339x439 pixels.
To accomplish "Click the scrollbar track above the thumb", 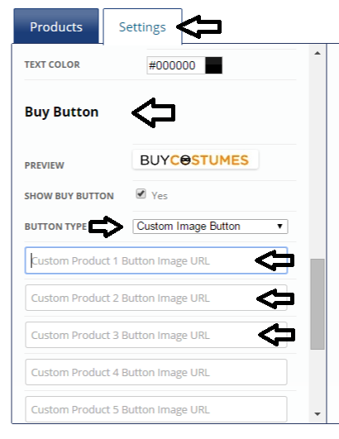I will pos(318,159).
